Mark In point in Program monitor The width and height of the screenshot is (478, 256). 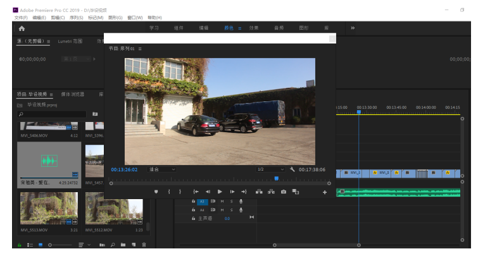169,192
